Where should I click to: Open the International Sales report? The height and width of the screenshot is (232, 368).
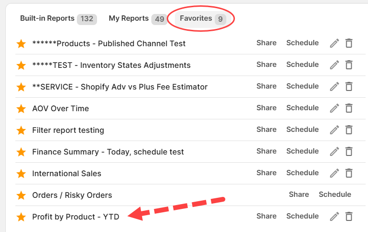[66, 174]
